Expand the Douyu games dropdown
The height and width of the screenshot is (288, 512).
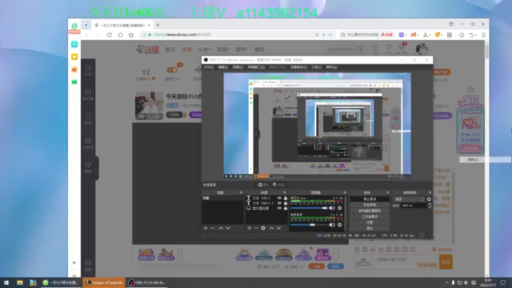(242, 49)
